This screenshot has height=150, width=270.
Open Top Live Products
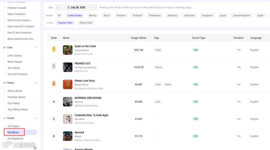[17, 74]
